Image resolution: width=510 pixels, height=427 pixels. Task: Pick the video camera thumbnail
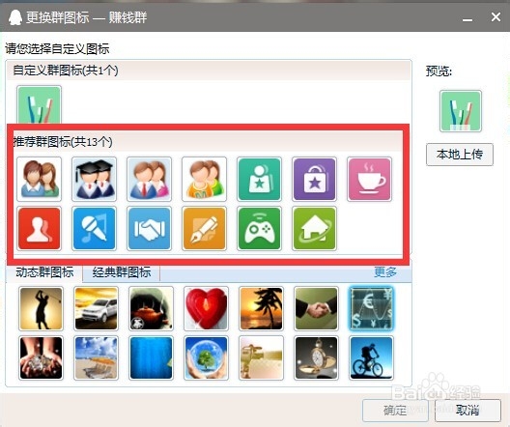[261, 358]
